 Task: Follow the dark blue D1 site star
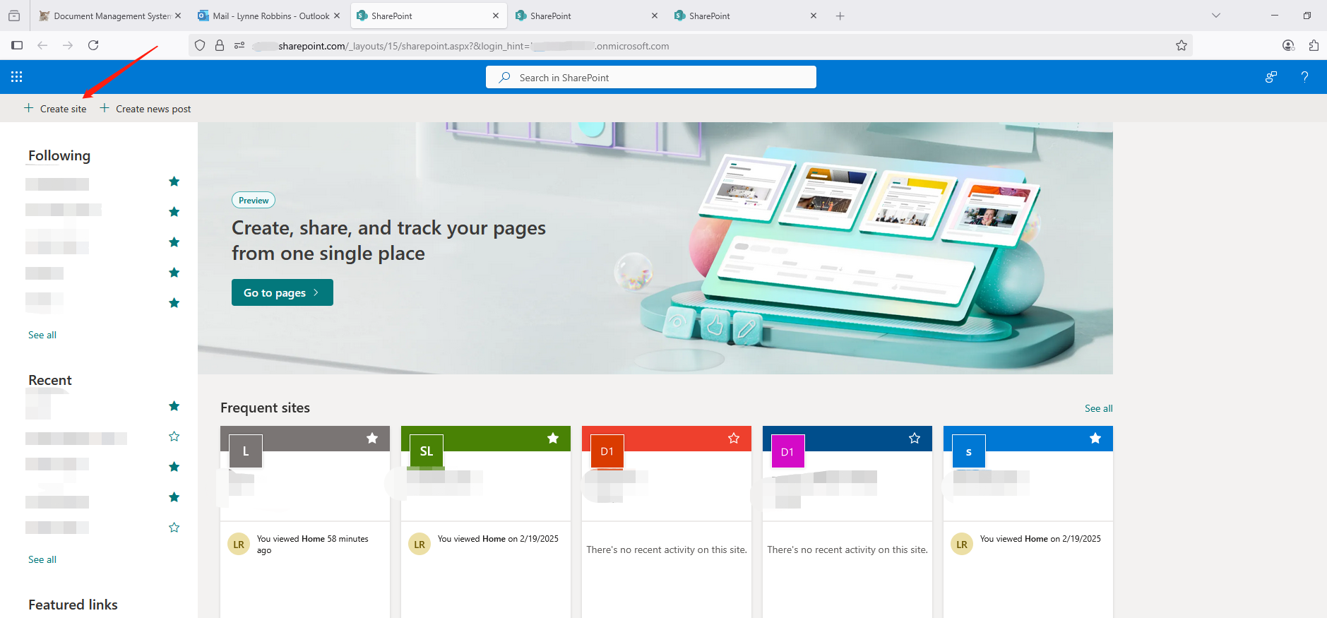point(915,439)
